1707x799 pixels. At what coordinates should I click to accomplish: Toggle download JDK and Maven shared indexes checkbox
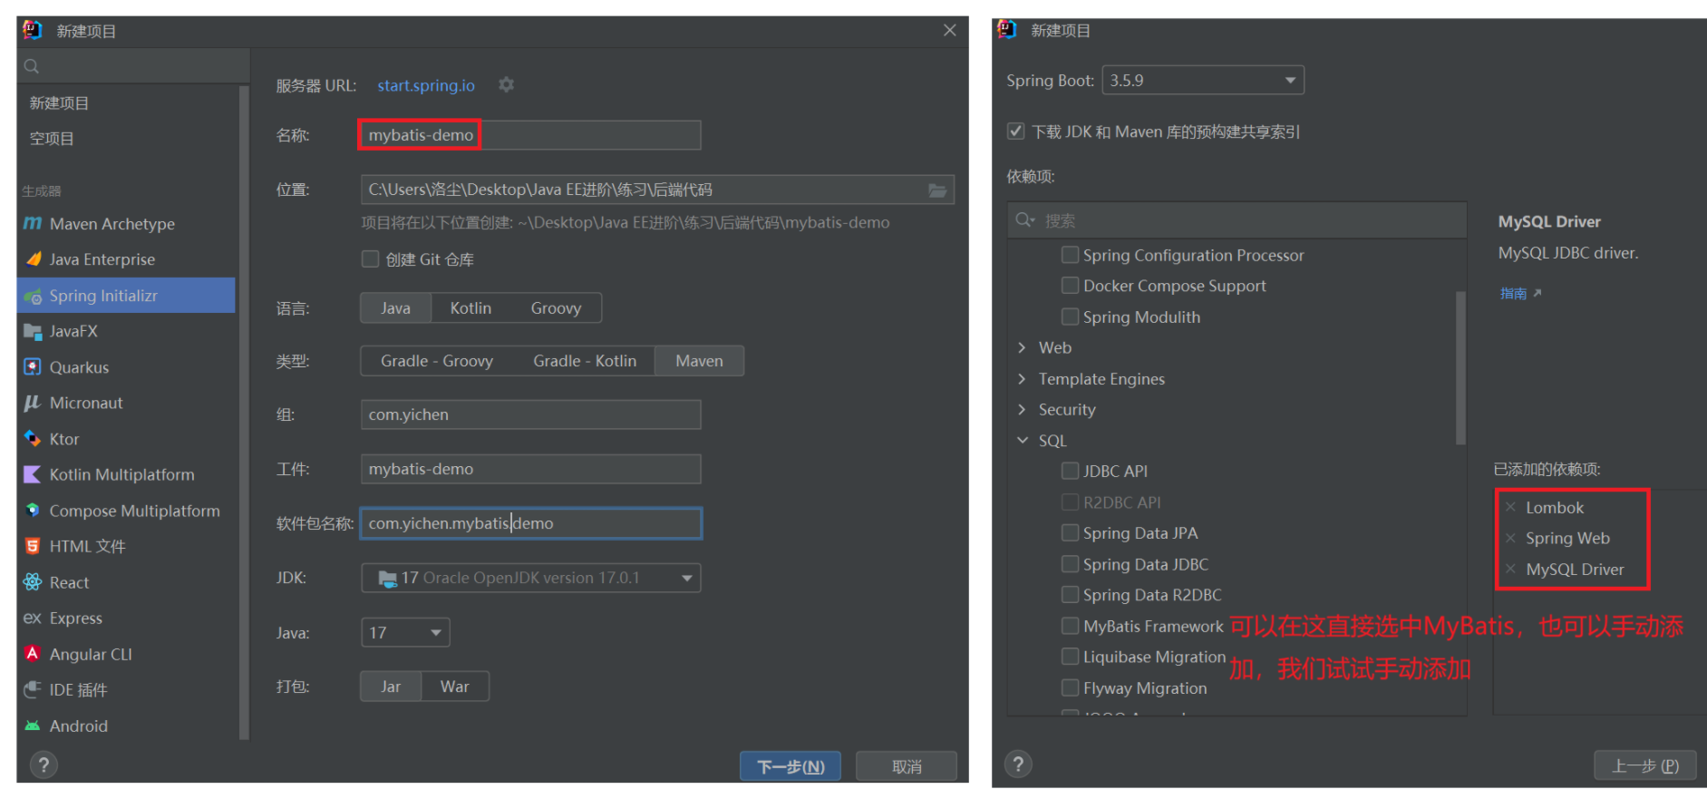1016,132
